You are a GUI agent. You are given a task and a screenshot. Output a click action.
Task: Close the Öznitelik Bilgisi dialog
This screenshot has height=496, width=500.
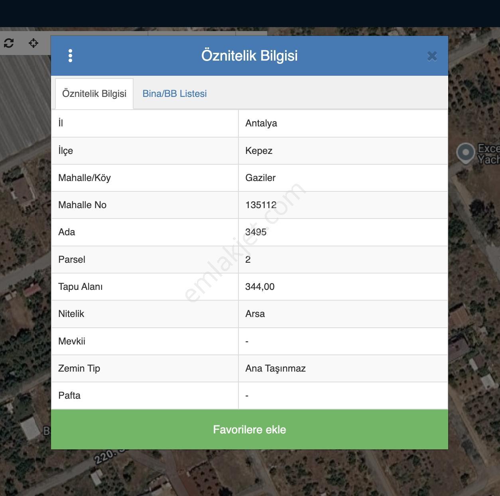point(432,56)
